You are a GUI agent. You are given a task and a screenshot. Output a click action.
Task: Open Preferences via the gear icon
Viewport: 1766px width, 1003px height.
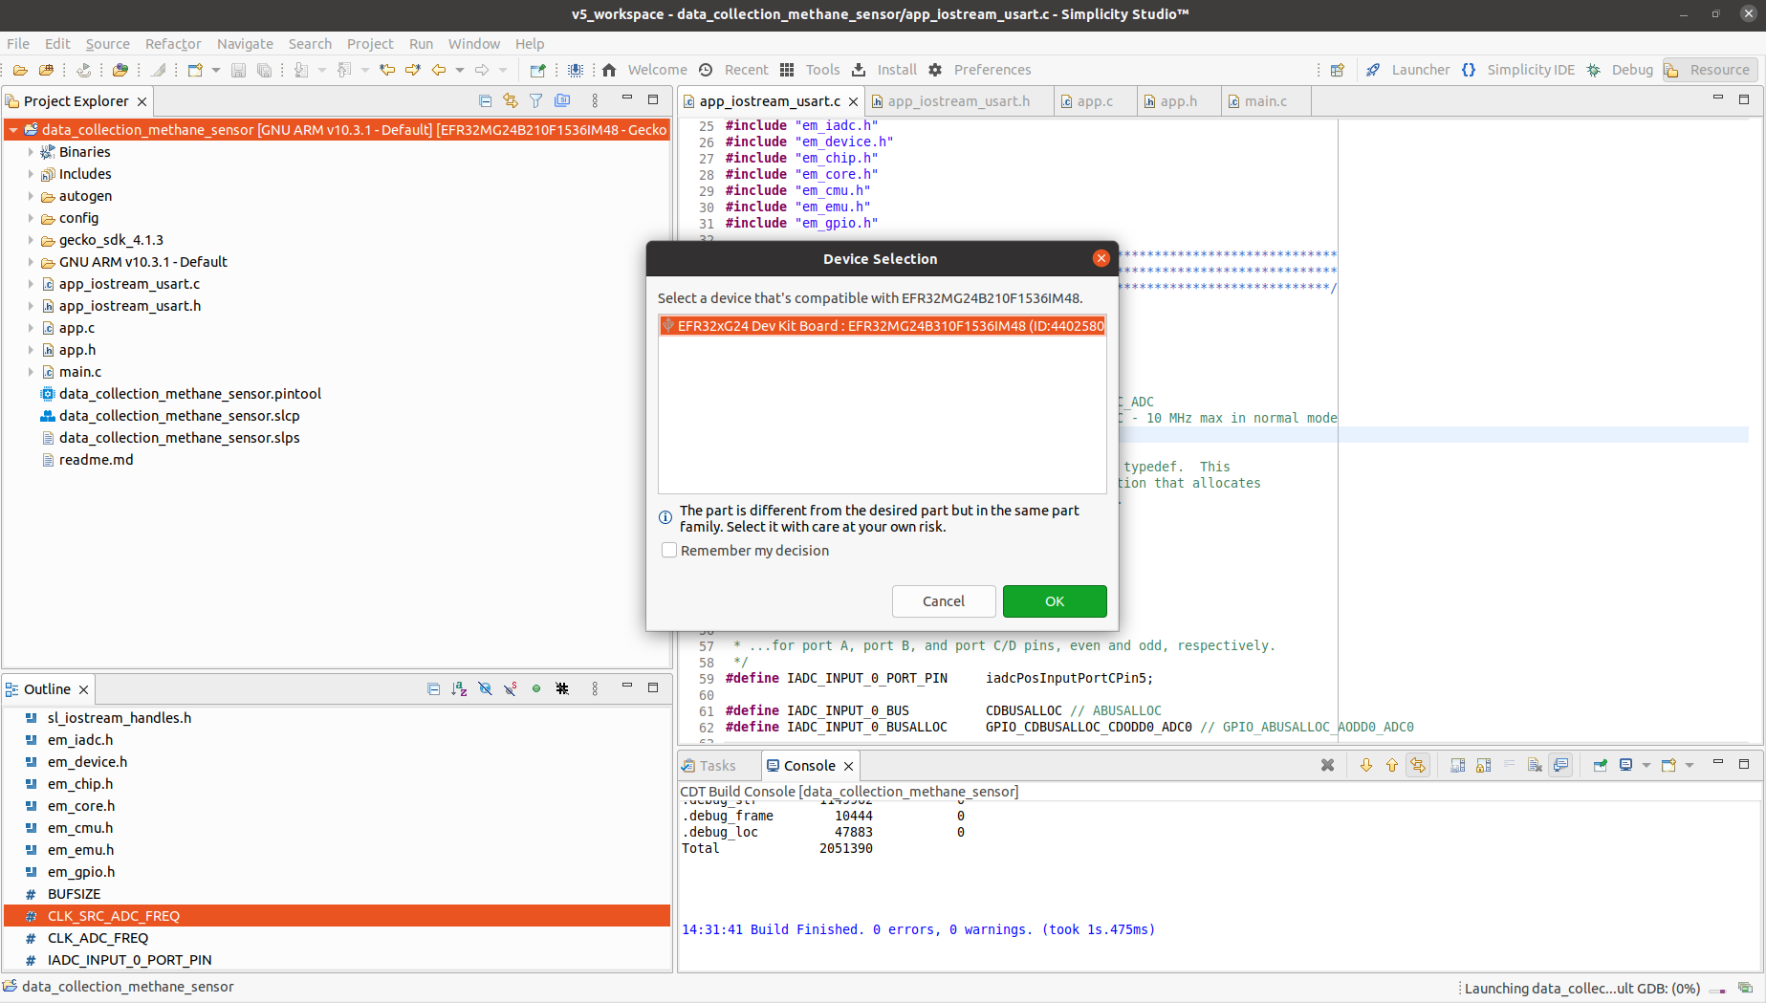(935, 70)
